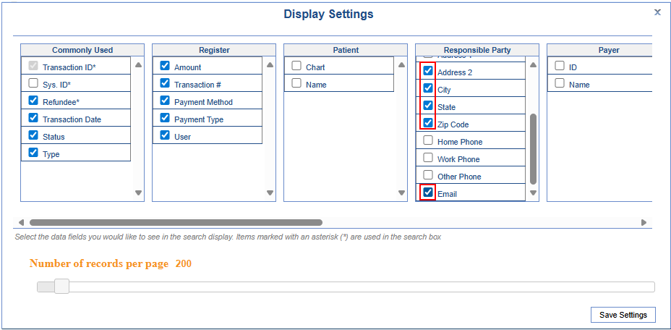Click the Transaction ID* label

click(69, 67)
